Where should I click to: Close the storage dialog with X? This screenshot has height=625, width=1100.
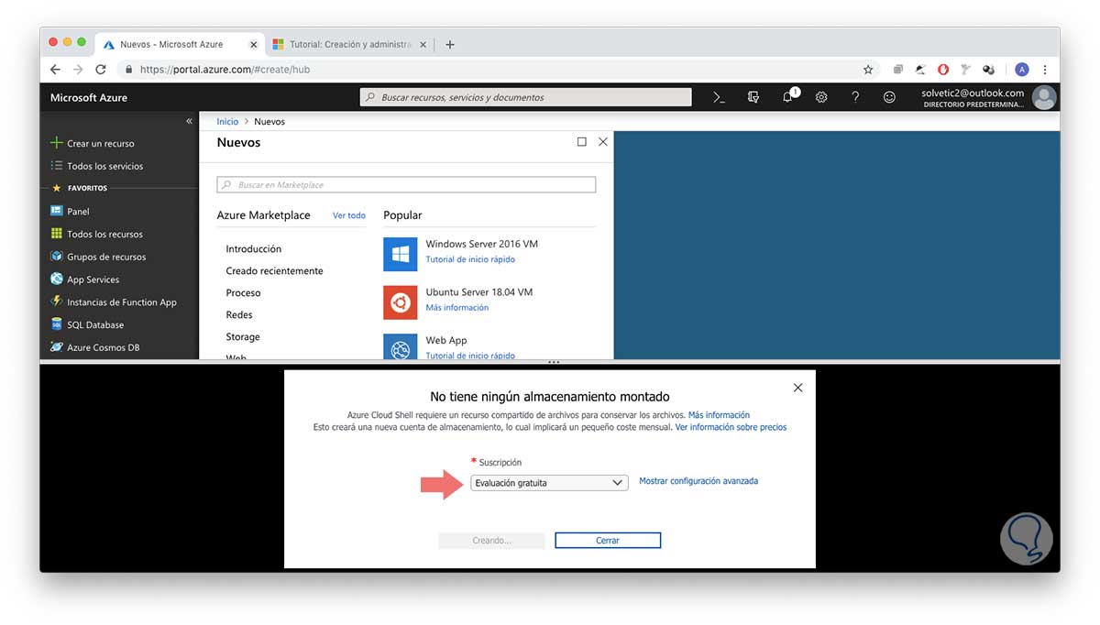tap(797, 388)
